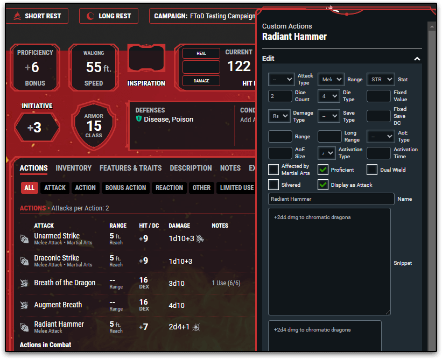Enable the Silvered checkbox

pos(273,185)
